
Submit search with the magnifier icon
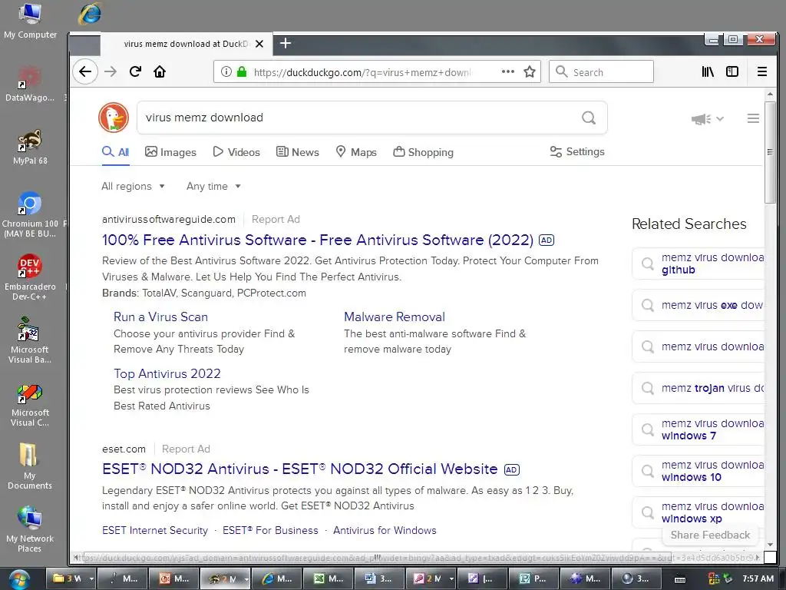point(589,118)
